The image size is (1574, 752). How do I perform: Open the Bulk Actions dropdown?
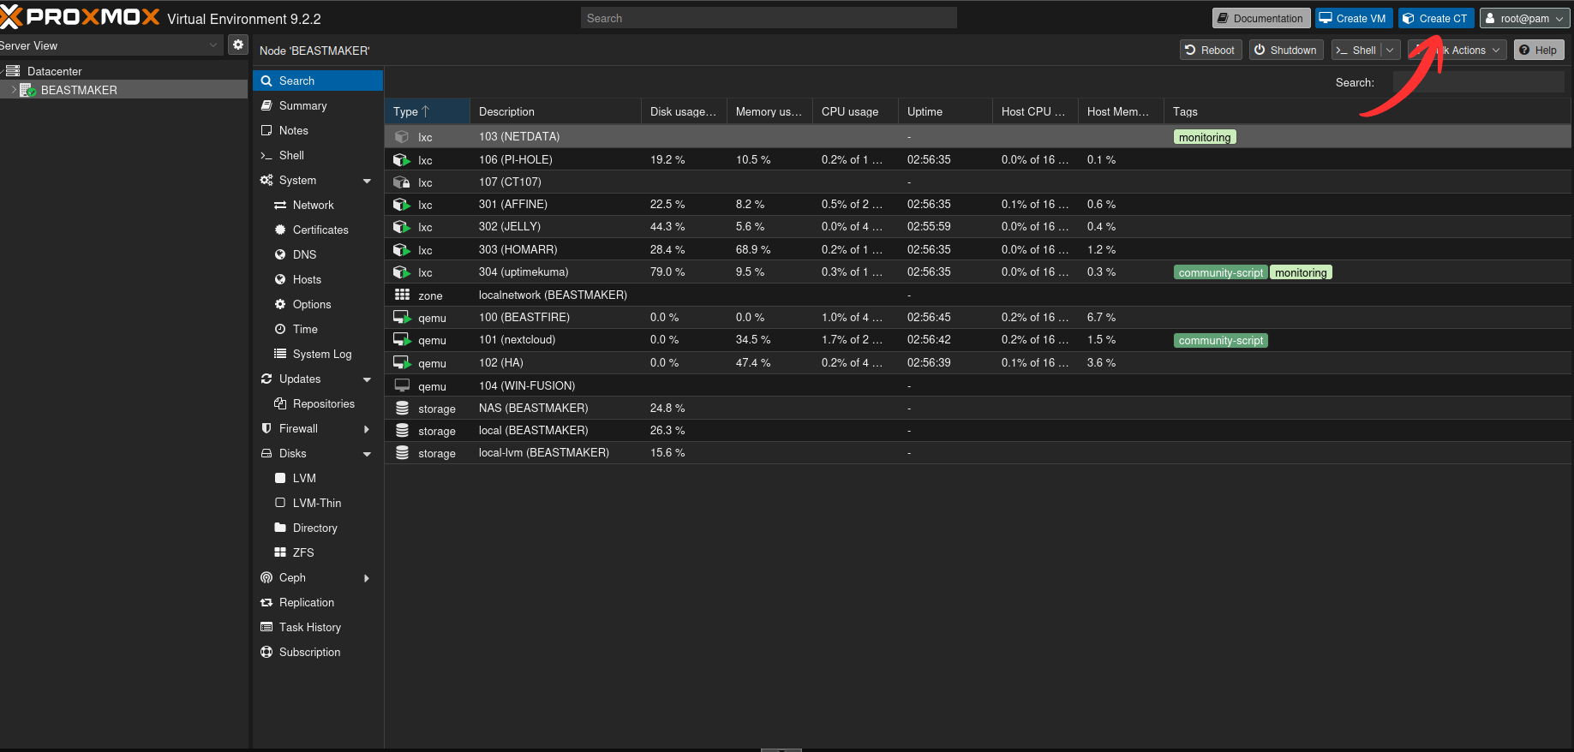[x=1457, y=51]
